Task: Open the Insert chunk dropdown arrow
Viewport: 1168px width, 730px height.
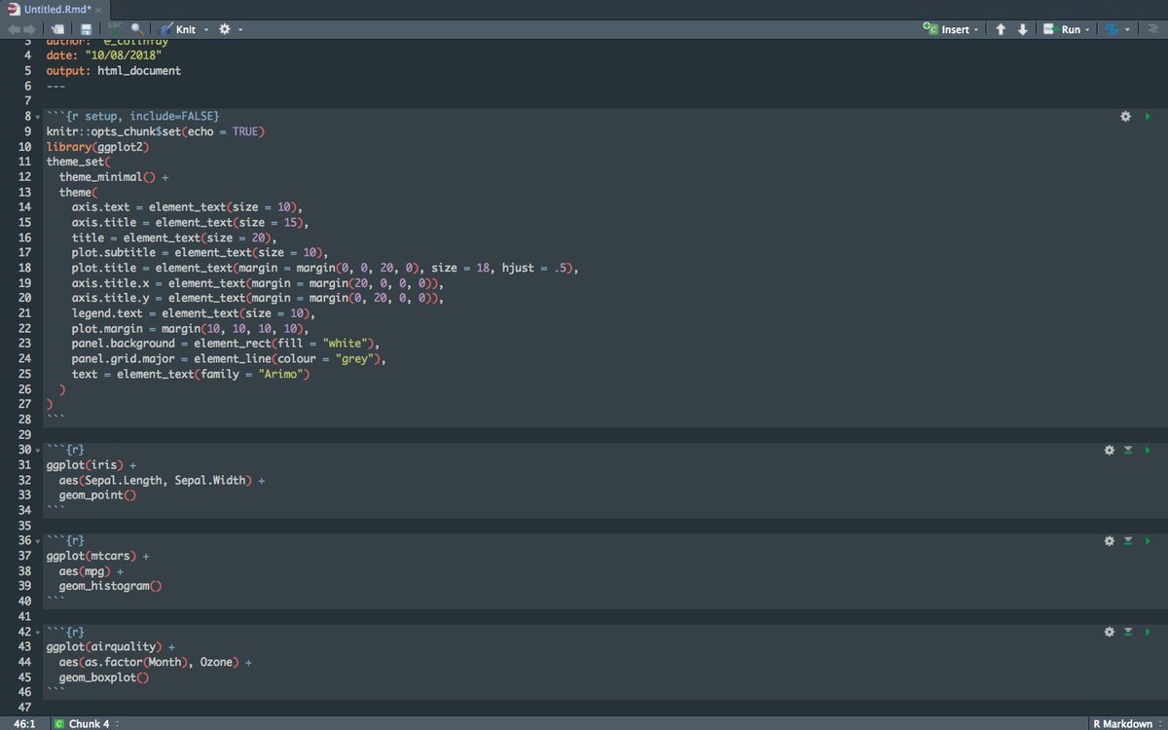Action: pos(976,29)
